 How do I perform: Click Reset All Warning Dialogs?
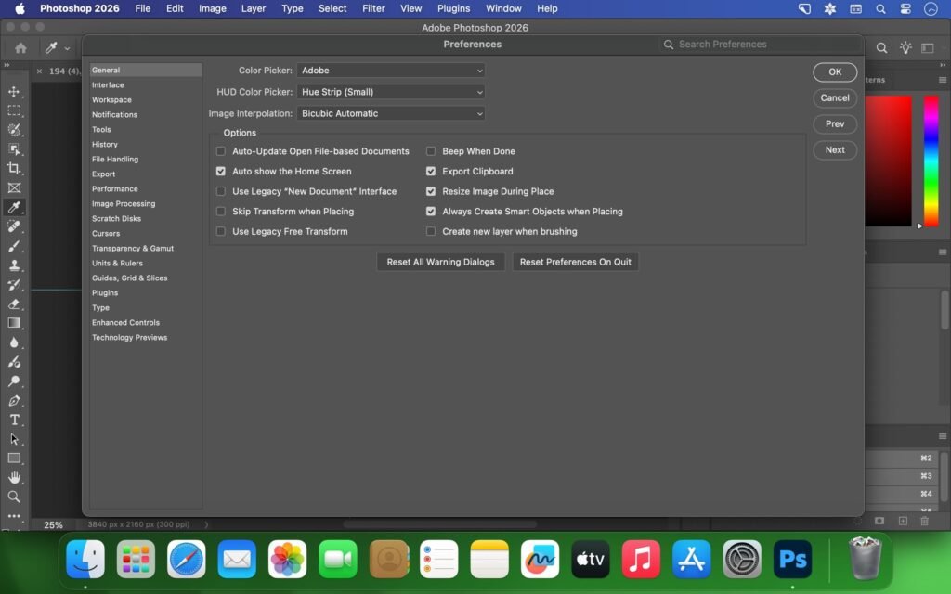coord(439,262)
